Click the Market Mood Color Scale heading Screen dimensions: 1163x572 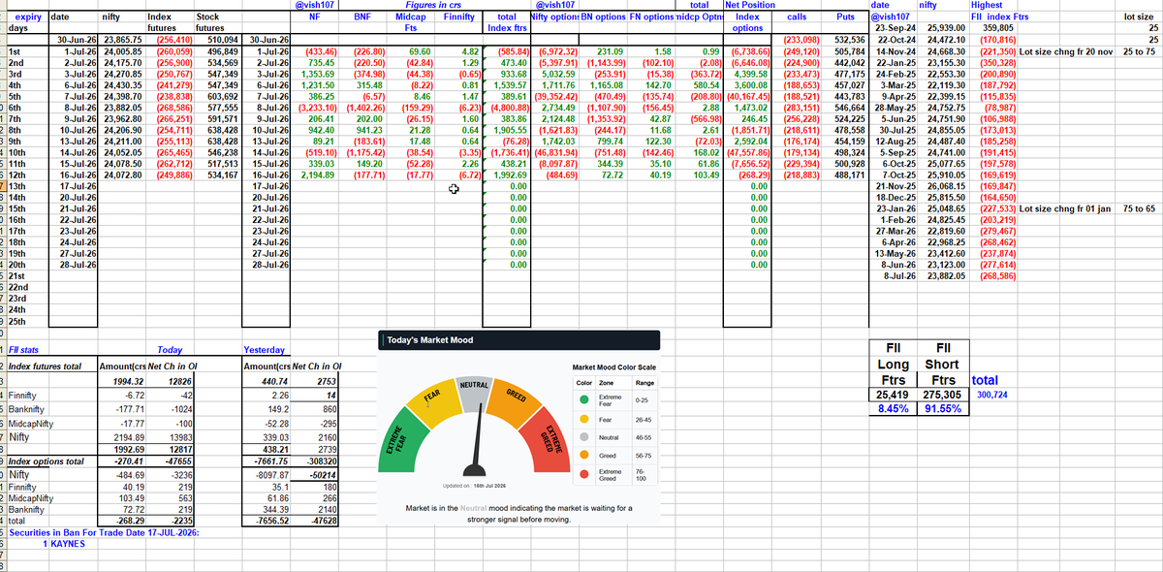(x=613, y=367)
